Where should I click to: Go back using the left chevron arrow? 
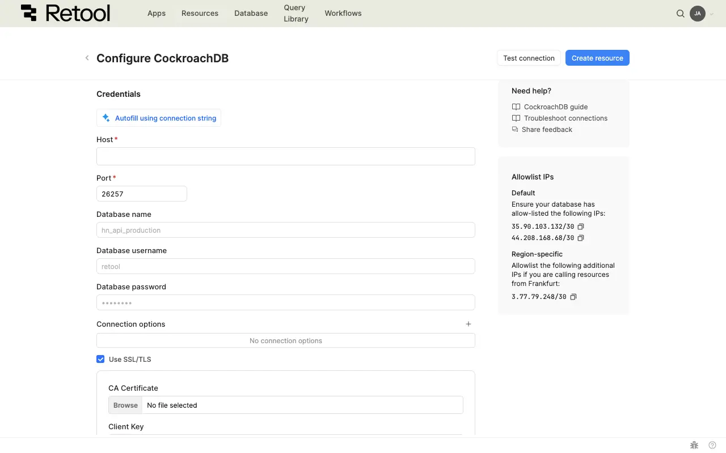click(87, 58)
